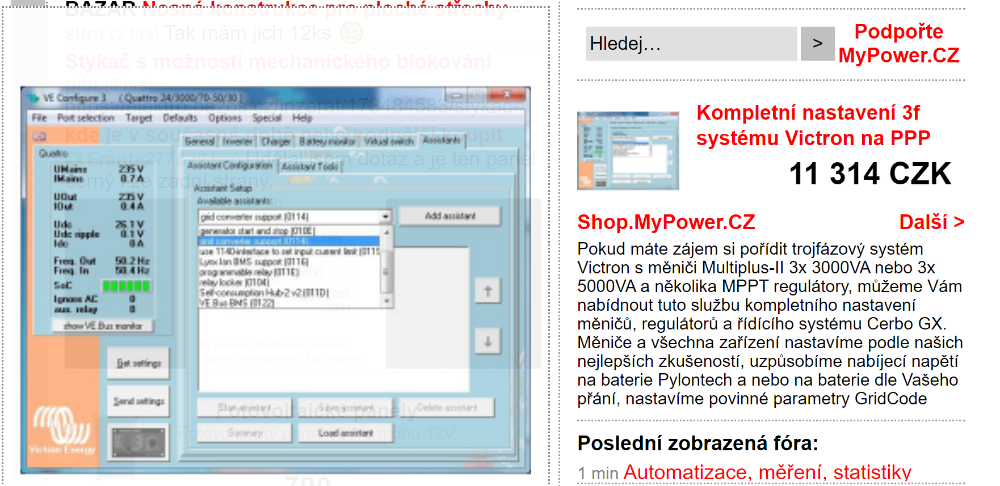1000x486 pixels.
Task: Move the assistant up with the up arrow
Action: point(488,291)
